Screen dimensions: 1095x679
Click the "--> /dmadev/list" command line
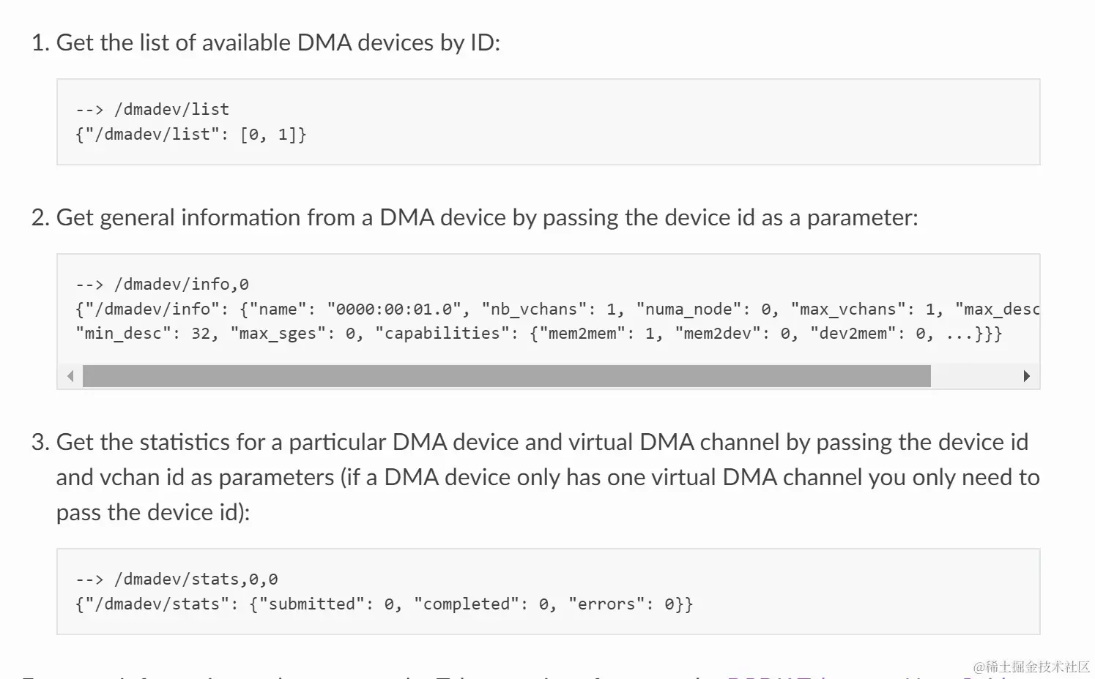[x=152, y=110]
